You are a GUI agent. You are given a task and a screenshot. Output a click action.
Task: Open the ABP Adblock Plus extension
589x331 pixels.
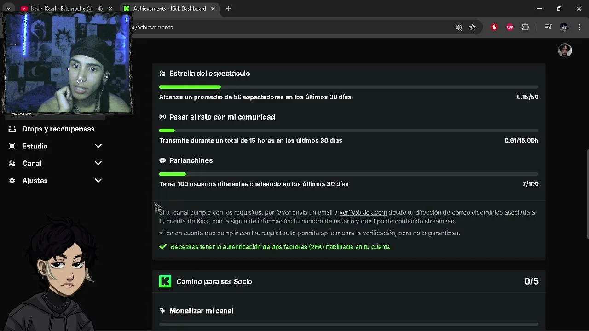[509, 28]
